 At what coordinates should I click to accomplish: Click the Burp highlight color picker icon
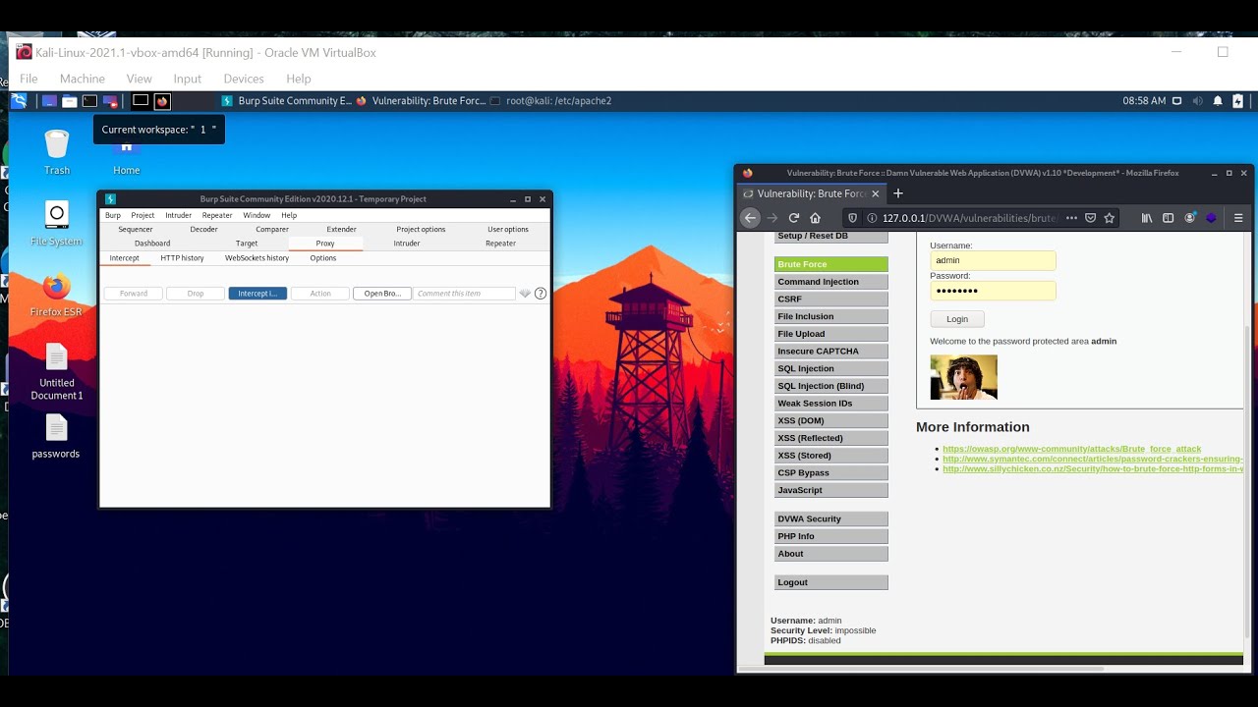[525, 294]
